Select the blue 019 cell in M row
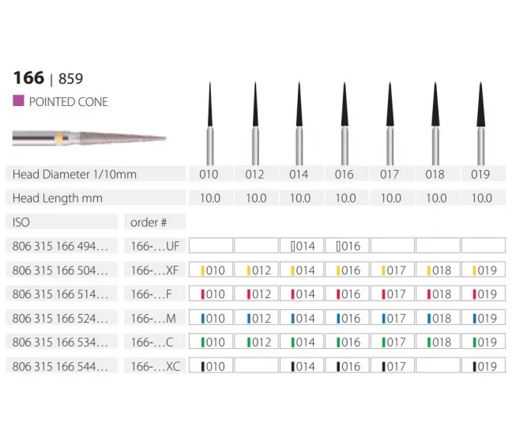 click(x=484, y=318)
